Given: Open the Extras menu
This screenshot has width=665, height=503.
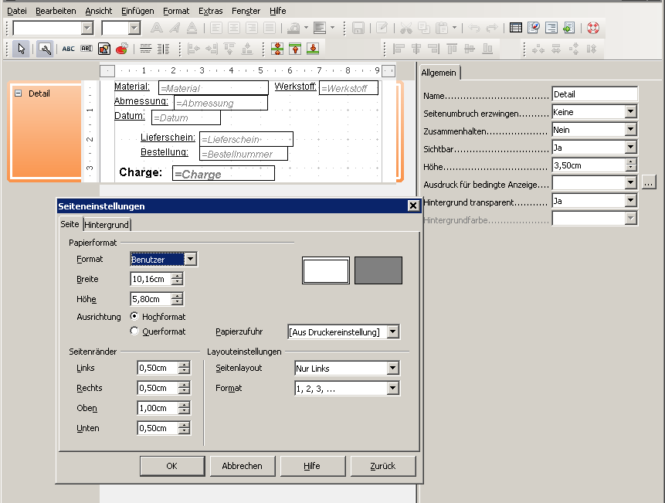Looking at the screenshot, I should coord(210,11).
